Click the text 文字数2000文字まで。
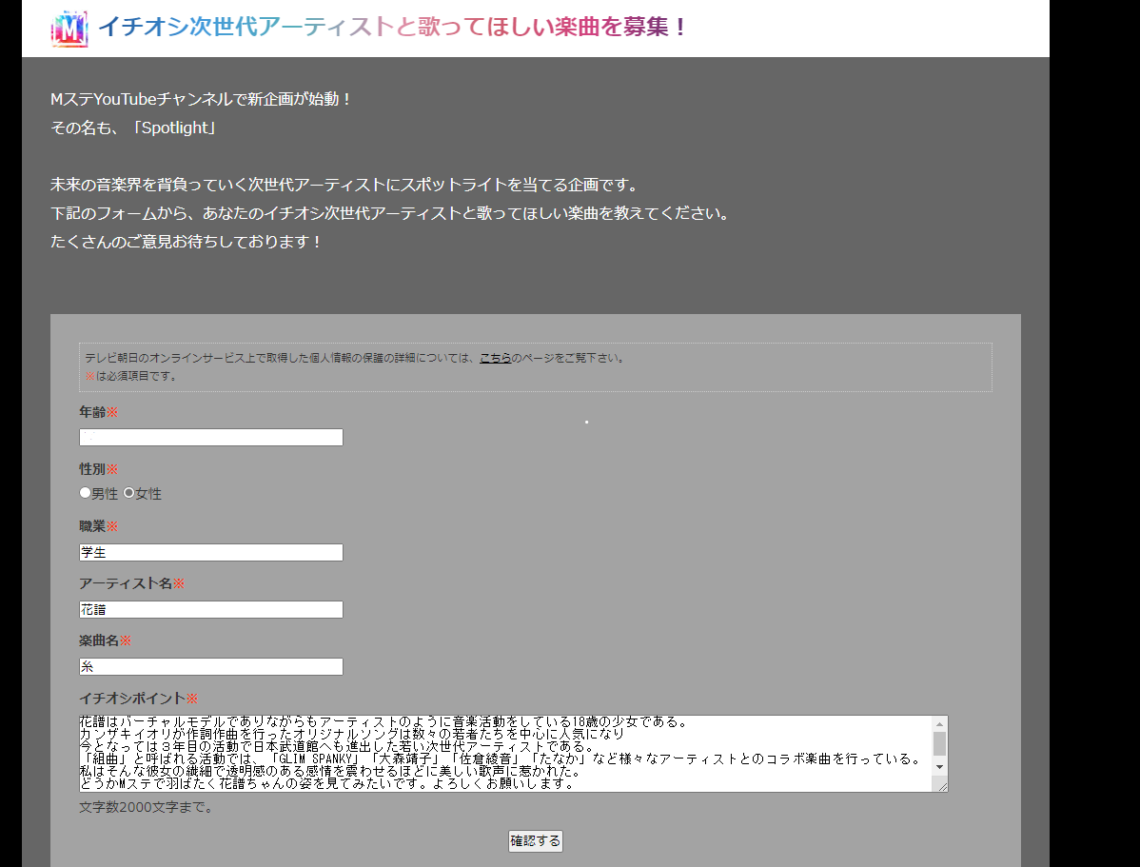 (x=147, y=807)
